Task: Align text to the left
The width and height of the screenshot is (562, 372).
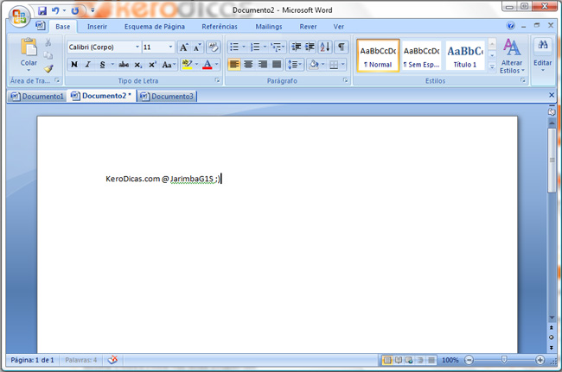Action: pos(234,65)
